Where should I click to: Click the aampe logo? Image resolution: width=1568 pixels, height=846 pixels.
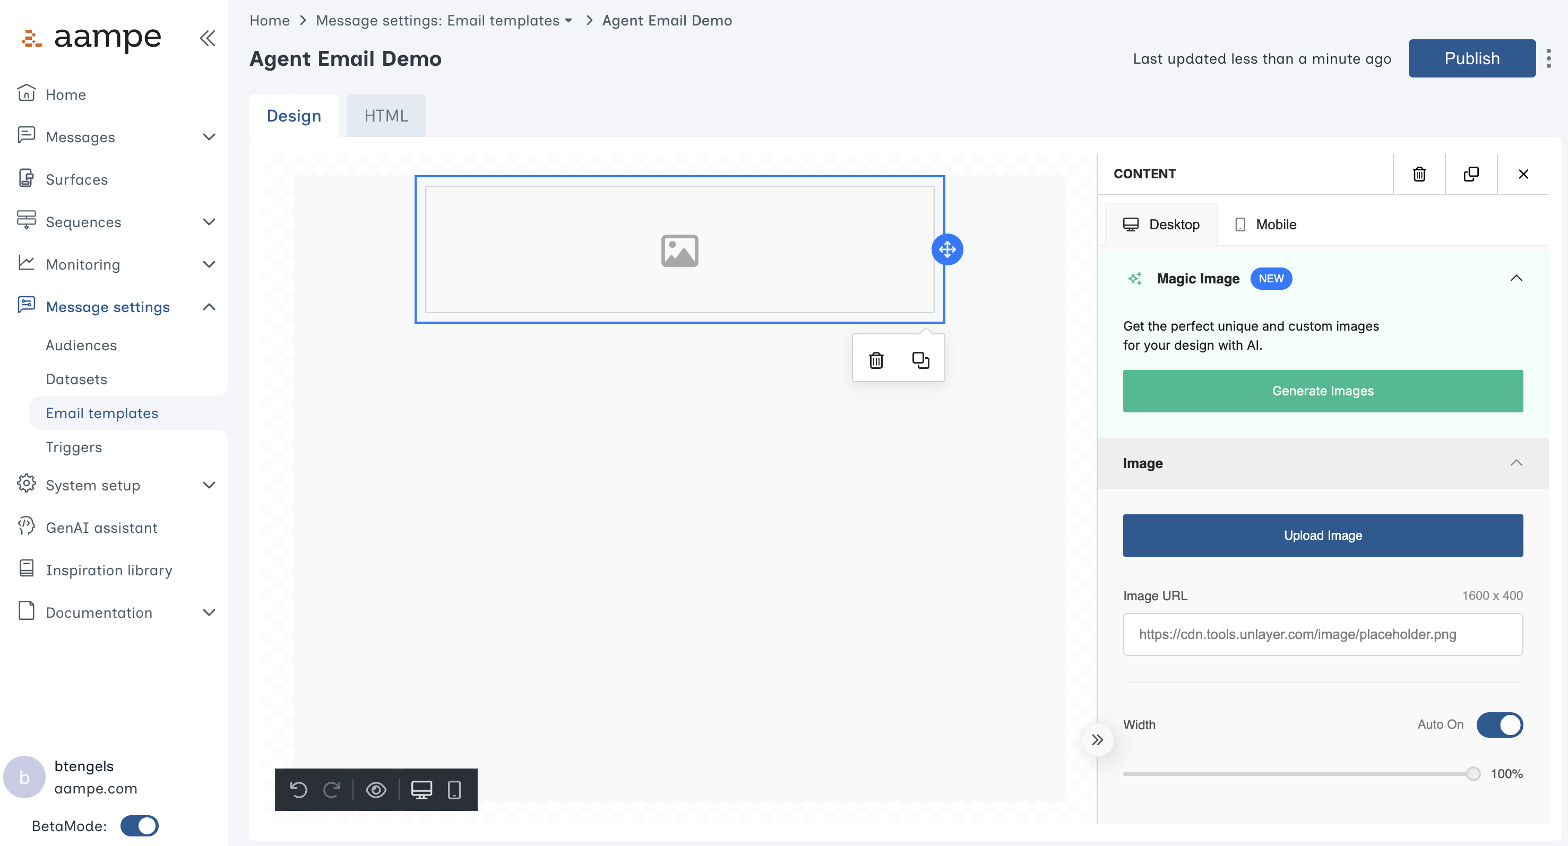point(91,38)
